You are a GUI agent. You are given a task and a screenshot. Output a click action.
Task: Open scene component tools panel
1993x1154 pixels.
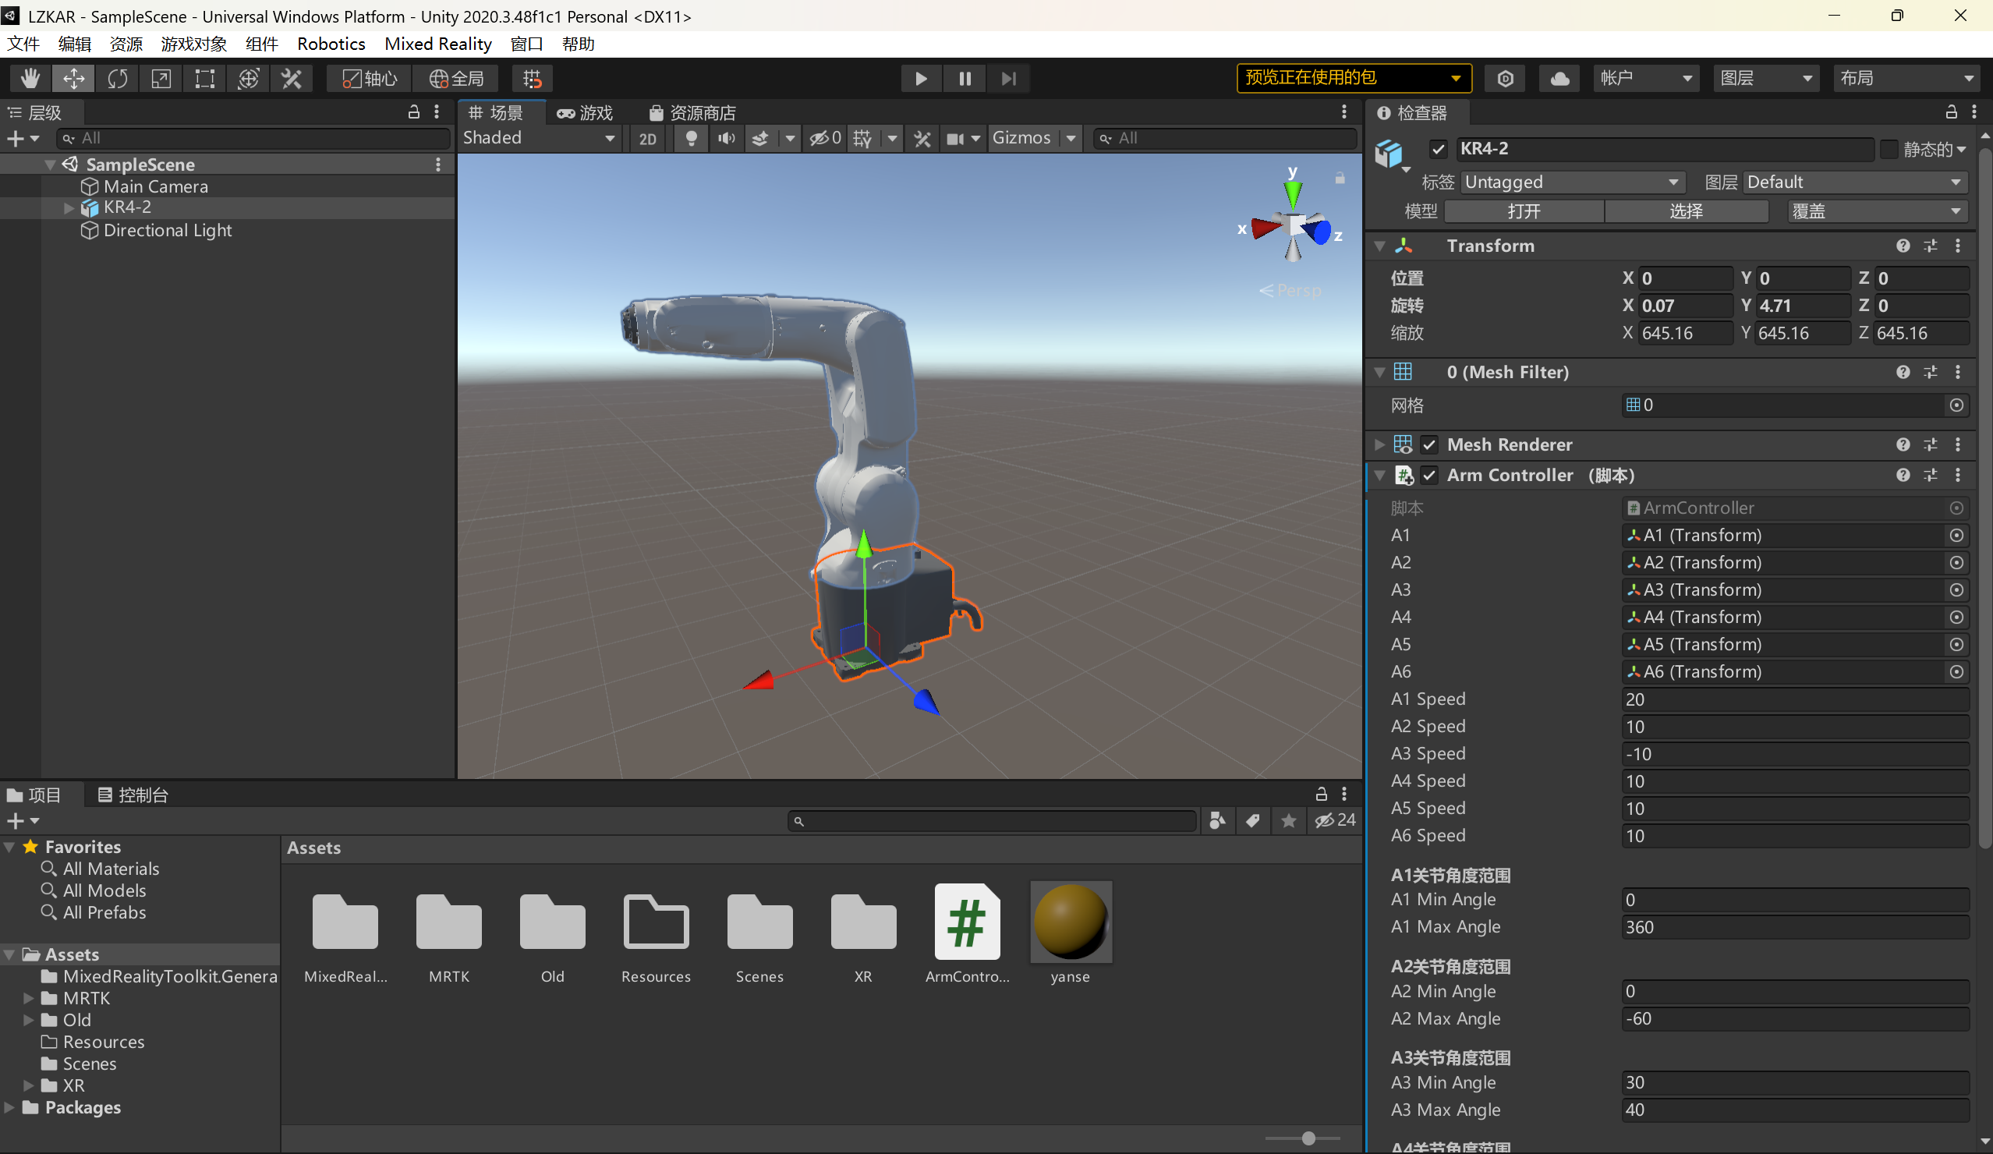(922, 139)
